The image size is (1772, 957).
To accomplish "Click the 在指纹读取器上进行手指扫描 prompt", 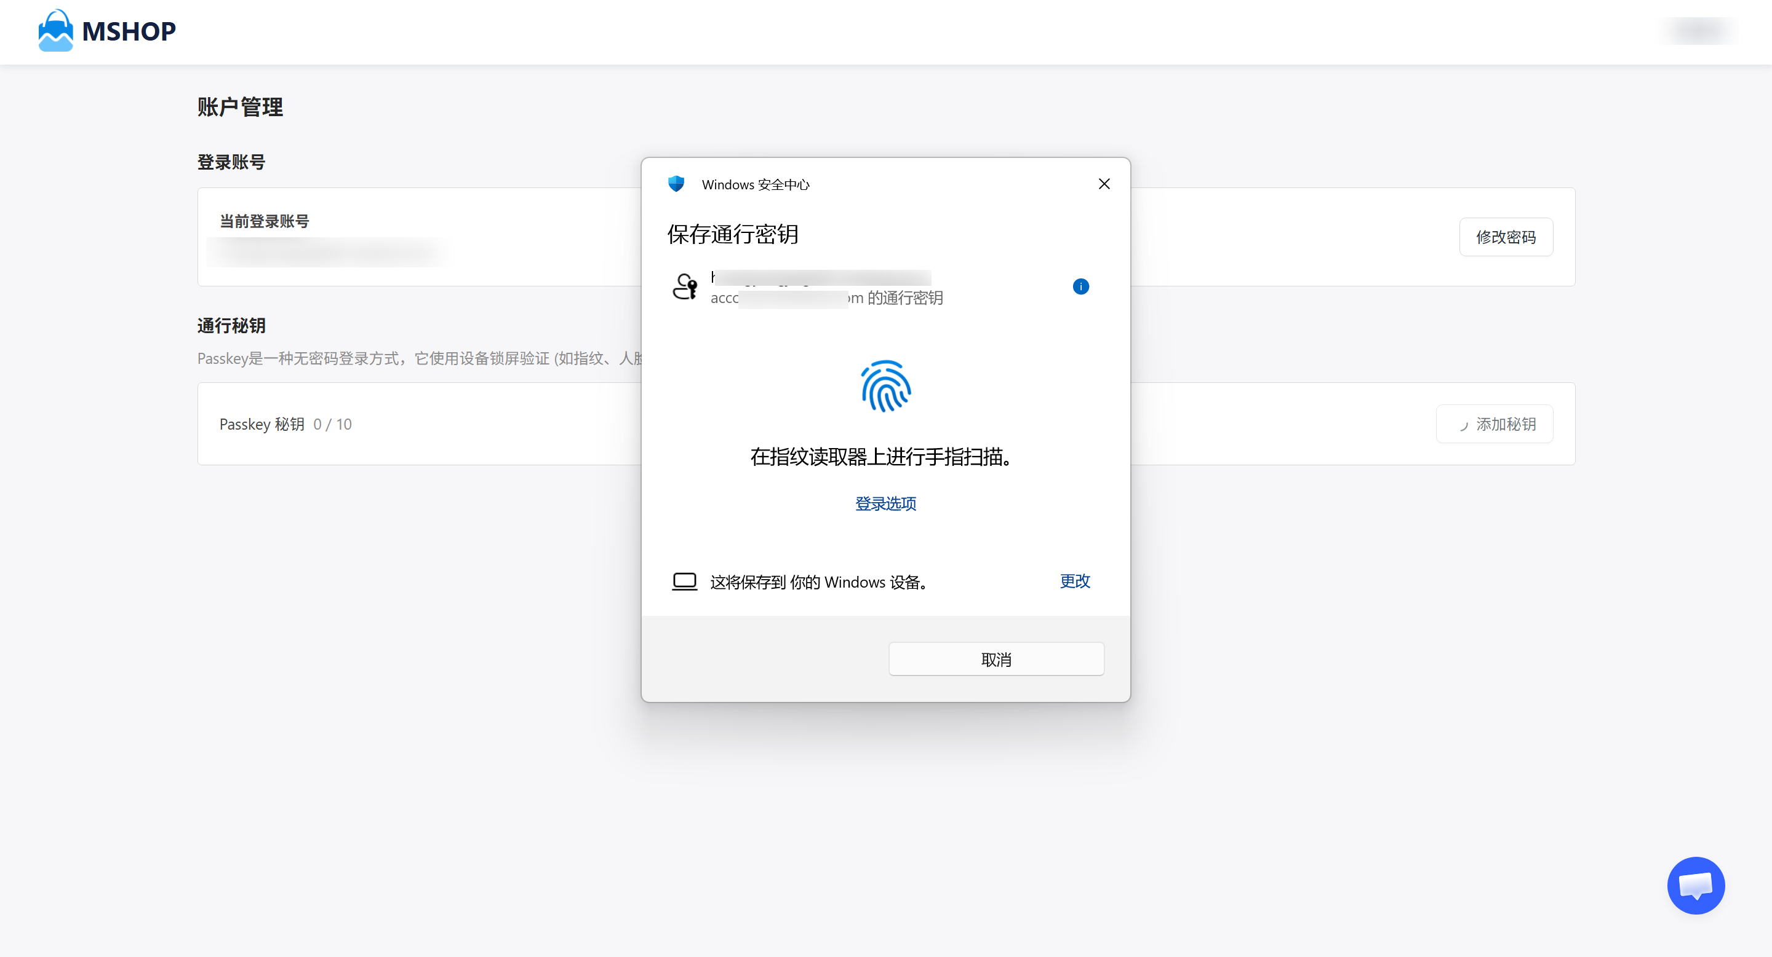I will [880, 457].
